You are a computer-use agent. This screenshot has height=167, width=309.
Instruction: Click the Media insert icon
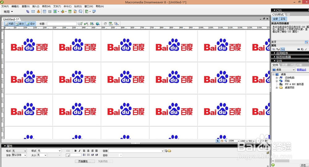click(x=62, y=12)
